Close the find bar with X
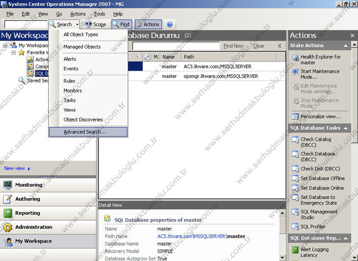Screen dimensions: 358x261 280,46
